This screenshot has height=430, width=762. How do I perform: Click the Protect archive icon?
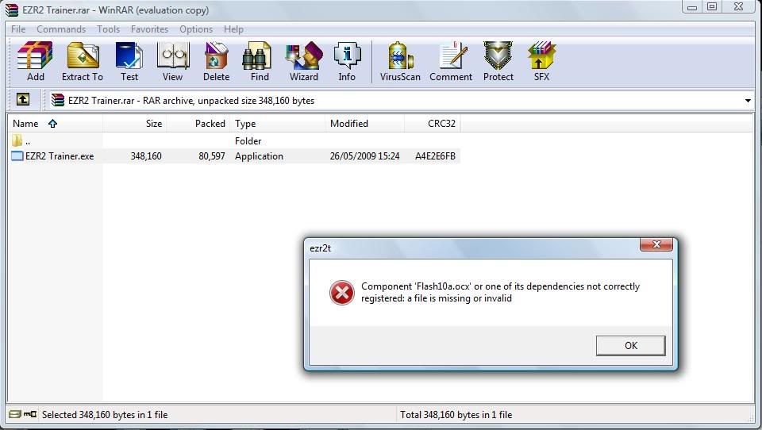498,61
